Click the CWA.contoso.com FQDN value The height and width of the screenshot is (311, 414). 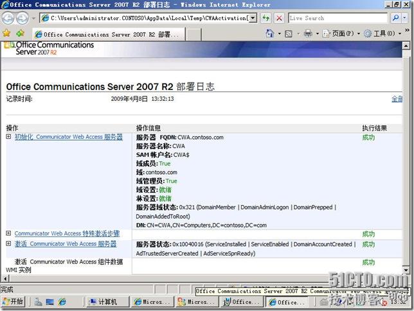coord(201,138)
